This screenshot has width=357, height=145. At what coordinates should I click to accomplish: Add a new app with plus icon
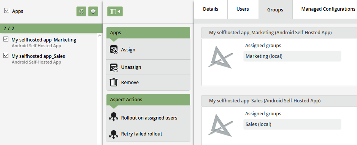[93, 11]
